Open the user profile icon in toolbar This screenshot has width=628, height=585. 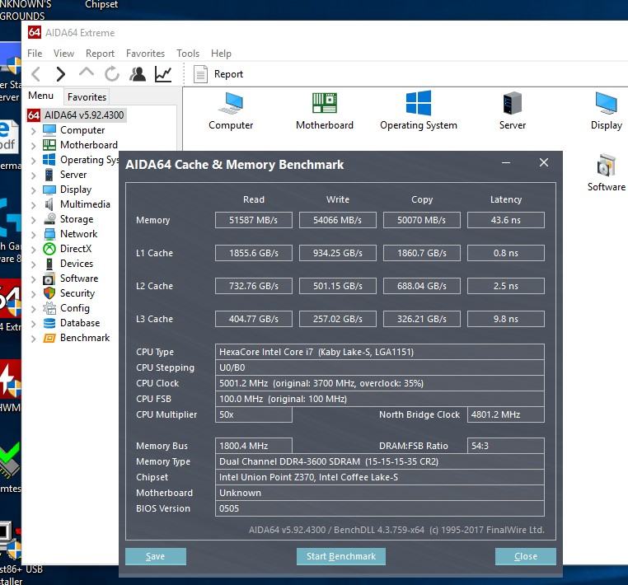click(138, 74)
